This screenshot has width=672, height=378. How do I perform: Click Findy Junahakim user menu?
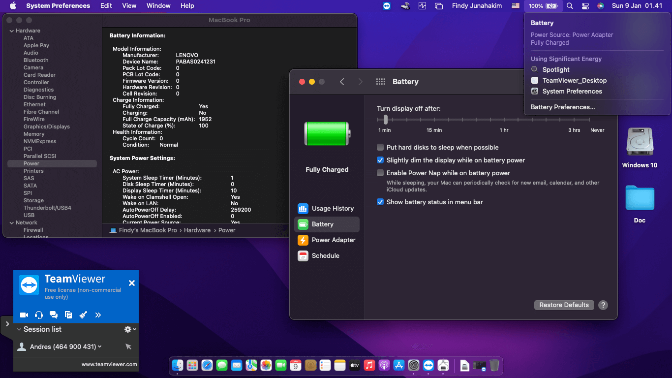(x=478, y=6)
